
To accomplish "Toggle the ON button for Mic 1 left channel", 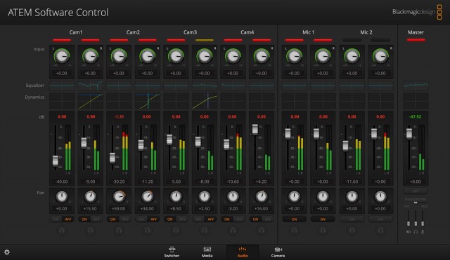I will (294, 219).
